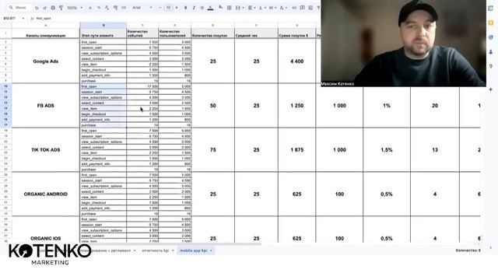This screenshot has width=498, height=280.
Task: Switch to the 'отчетность kpi' sheet tab
Action: pos(156,250)
